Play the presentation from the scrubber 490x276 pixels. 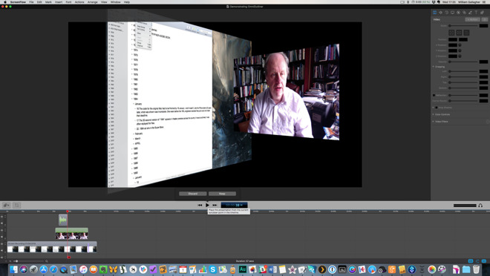tap(207, 205)
